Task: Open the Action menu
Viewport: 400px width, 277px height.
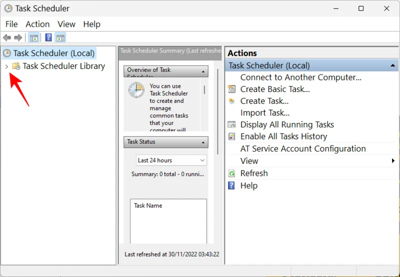Action: click(37, 24)
